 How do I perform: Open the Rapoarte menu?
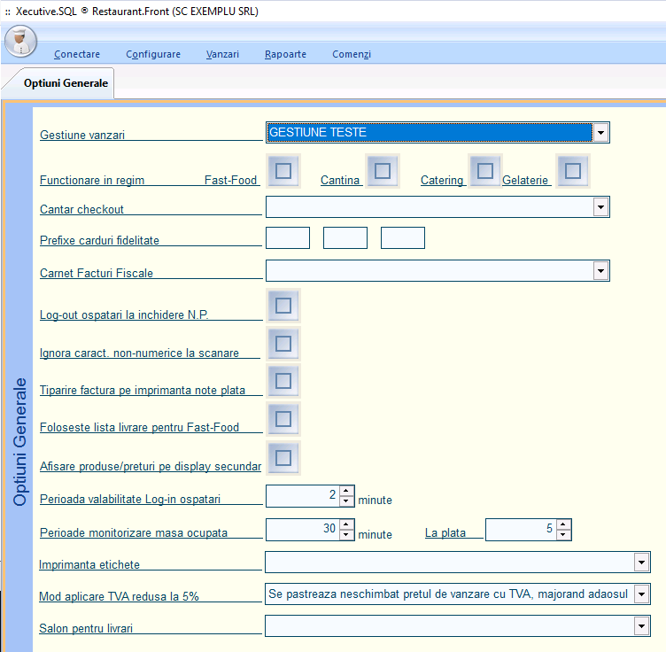click(x=285, y=54)
